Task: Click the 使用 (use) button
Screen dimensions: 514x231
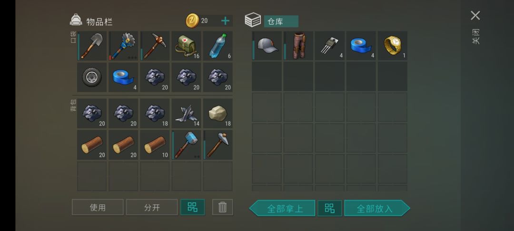Action: [x=98, y=207]
